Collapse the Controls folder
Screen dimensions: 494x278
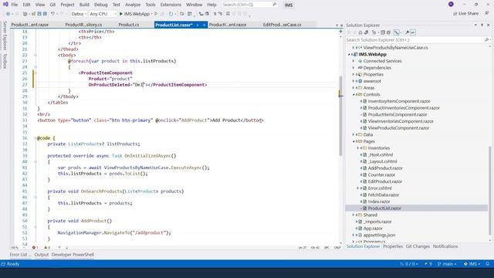pos(354,94)
